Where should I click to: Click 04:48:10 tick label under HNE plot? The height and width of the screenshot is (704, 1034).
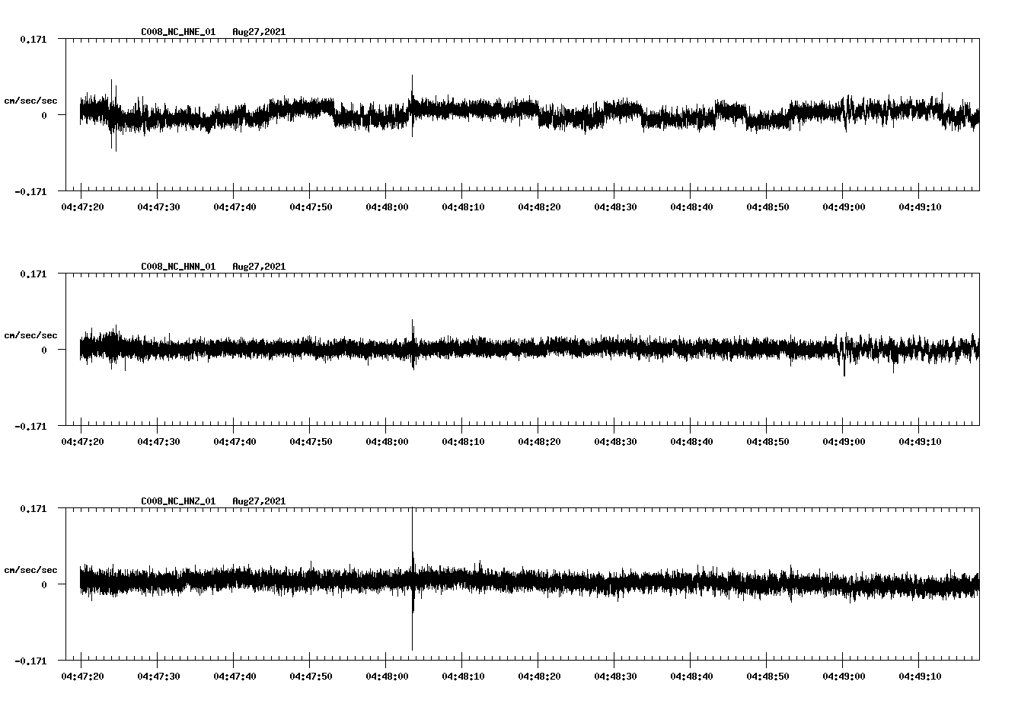point(464,207)
